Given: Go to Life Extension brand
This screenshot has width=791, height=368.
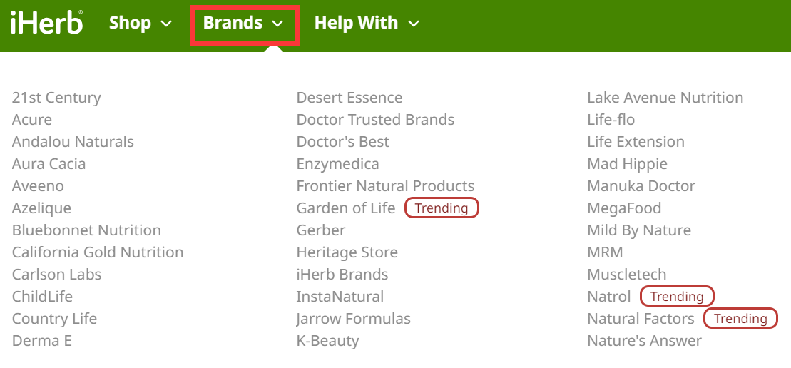Looking at the screenshot, I should click(x=636, y=142).
